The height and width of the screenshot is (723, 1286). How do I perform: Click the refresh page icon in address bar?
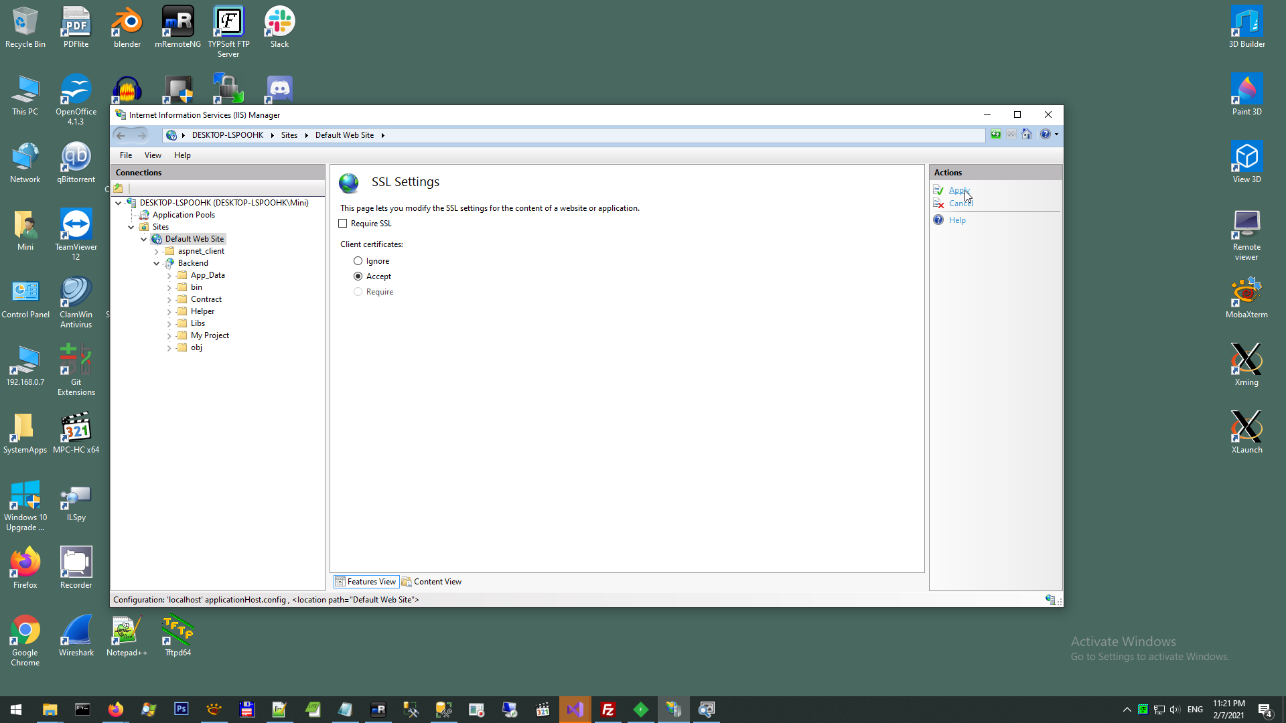click(996, 135)
